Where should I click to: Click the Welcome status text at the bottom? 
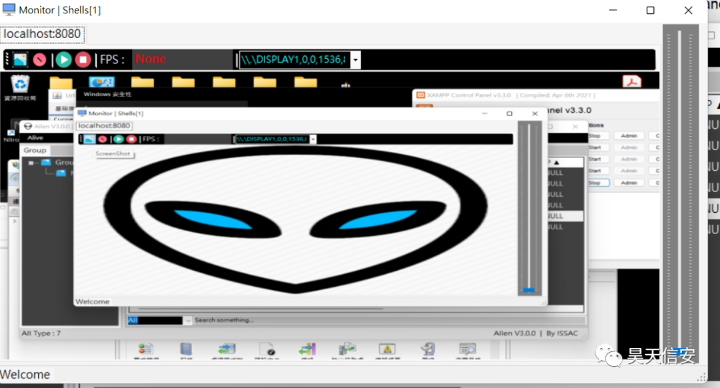click(25, 375)
